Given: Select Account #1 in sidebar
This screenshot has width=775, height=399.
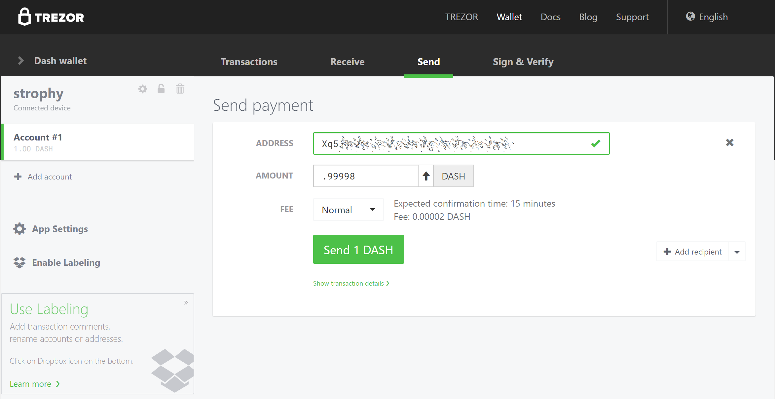Looking at the screenshot, I should tap(98, 142).
